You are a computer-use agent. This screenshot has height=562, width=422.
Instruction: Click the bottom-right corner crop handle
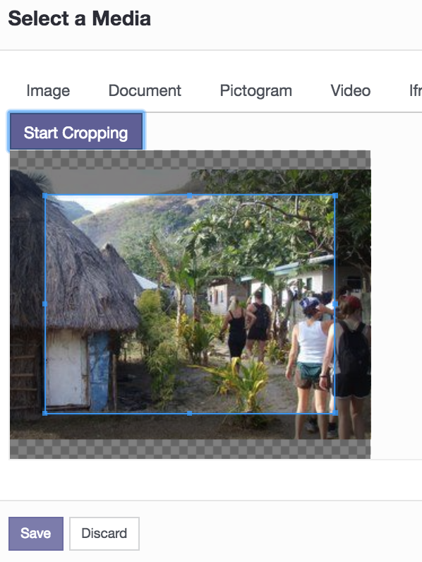[335, 413]
